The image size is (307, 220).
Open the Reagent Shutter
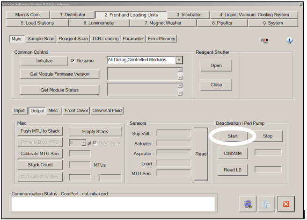216,65
